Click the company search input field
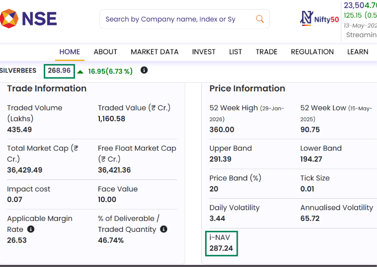The height and width of the screenshot is (267, 377). point(184,19)
